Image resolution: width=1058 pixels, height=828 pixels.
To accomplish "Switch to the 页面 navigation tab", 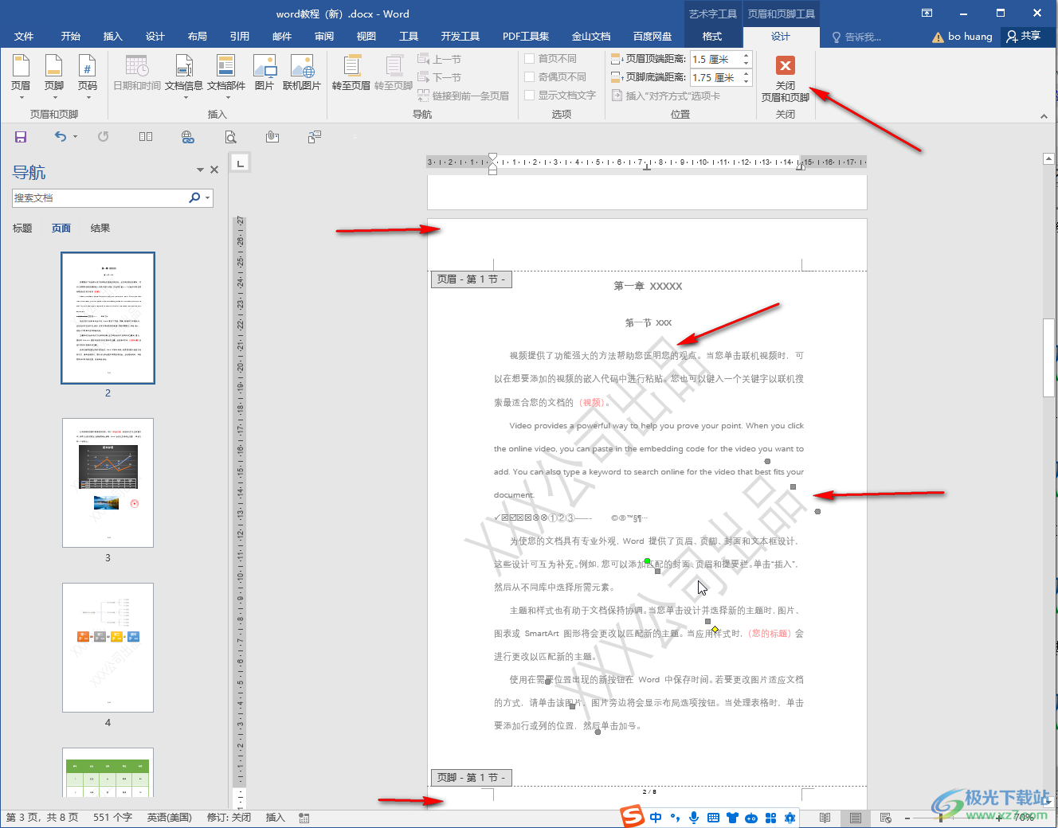I will (61, 228).
